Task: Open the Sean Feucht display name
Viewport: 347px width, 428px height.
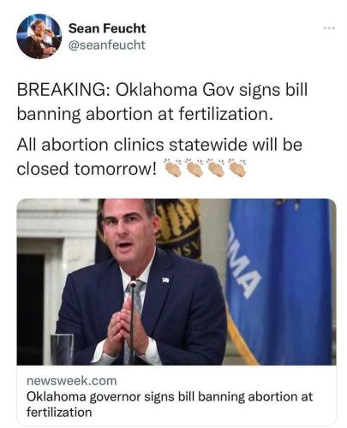Action: point(107,28)
